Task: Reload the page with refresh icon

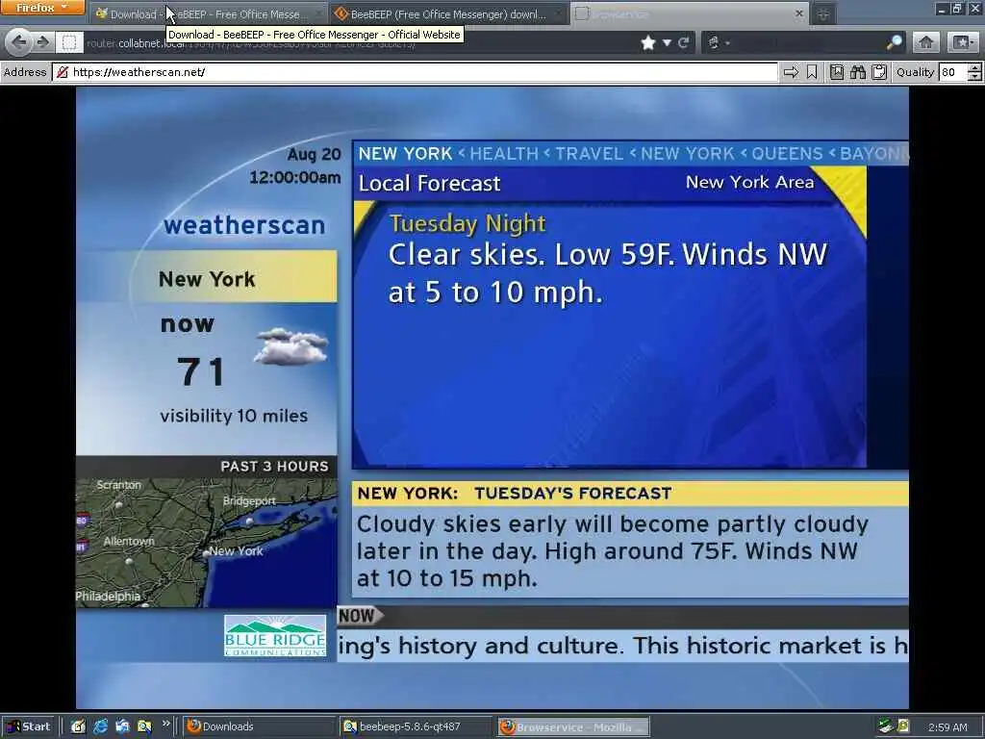Action: (x=684, y=42)
